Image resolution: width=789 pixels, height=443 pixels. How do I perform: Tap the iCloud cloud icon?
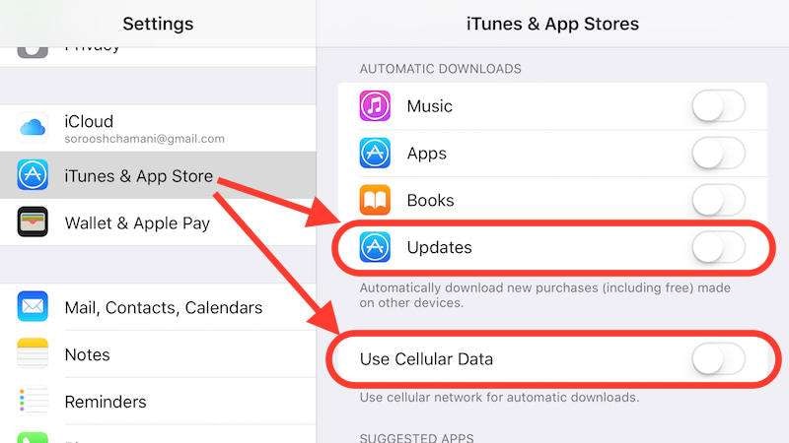[x=33, y=128]
